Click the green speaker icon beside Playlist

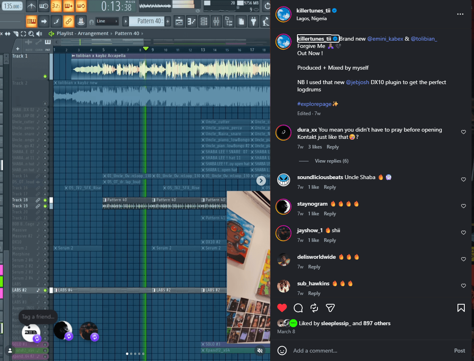click(51, 33)
